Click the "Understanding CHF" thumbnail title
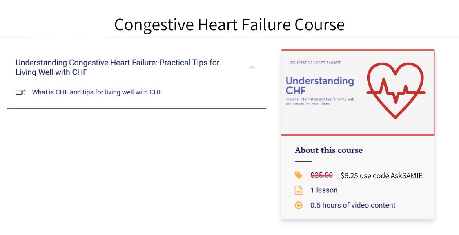Viewport: 459px width, 235px height. (x=319, y=85)
